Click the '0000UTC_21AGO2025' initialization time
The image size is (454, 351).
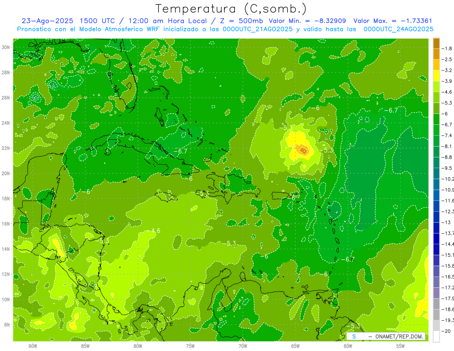pyautogui.click(x=257, y=29)
